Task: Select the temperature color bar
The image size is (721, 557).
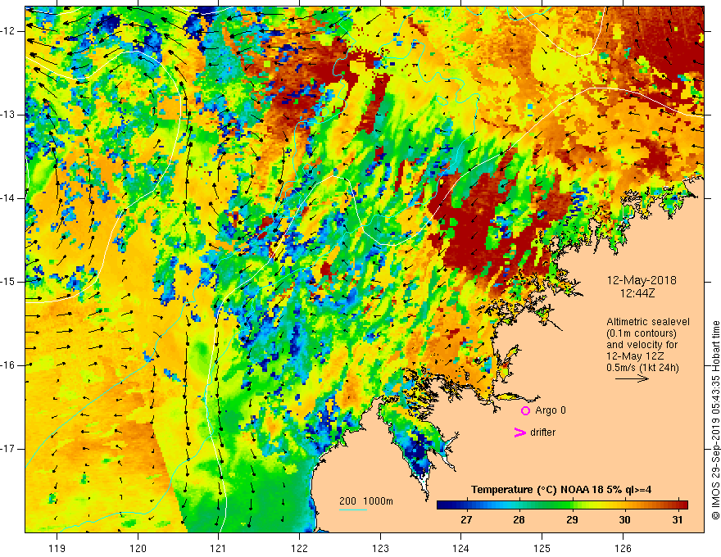Action: (x=562, y=505)
